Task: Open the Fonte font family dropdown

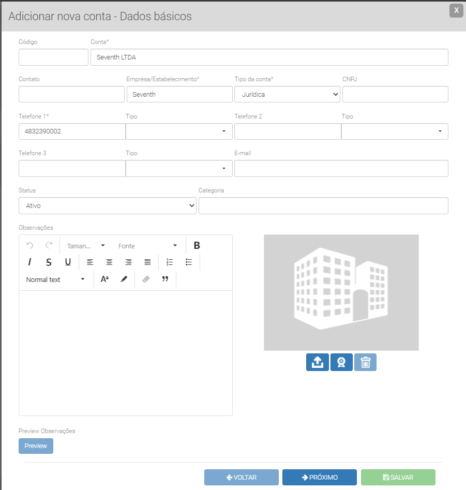Action: pyautogui.click(x=147, y=246)
